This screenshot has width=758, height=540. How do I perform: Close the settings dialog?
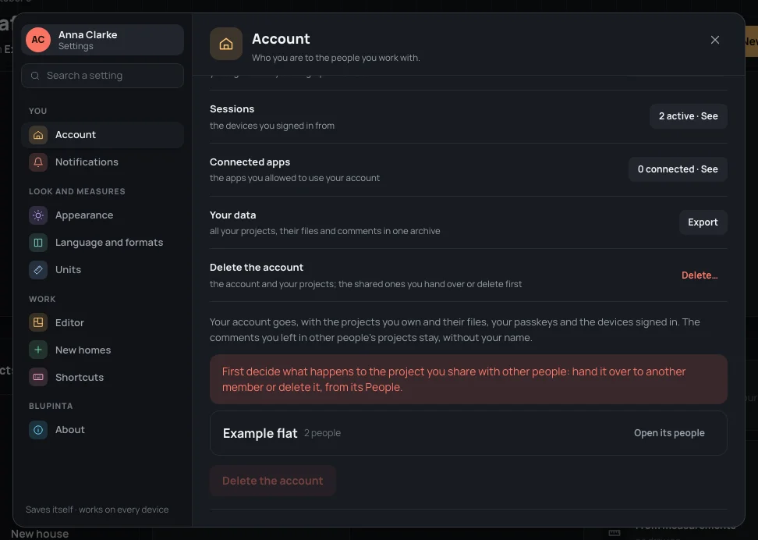click(x=715, y=40)
